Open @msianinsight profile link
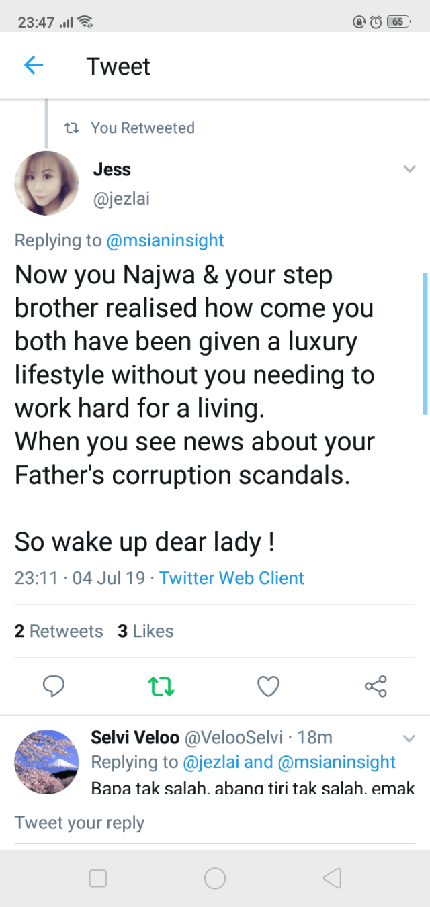This screenshot has width=430, height=907. (165, 240)
